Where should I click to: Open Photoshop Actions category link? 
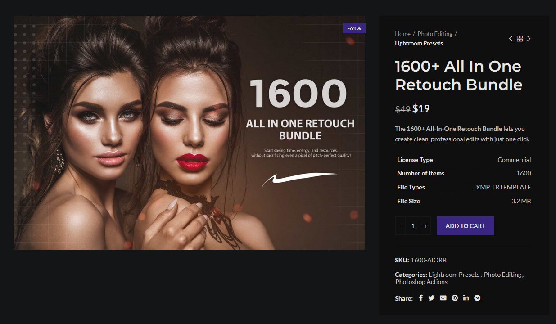coord(421,282)
